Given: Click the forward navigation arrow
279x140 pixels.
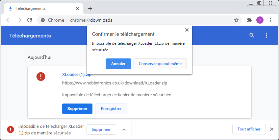Looking at the screenshot, I should [x=19, y=20].
